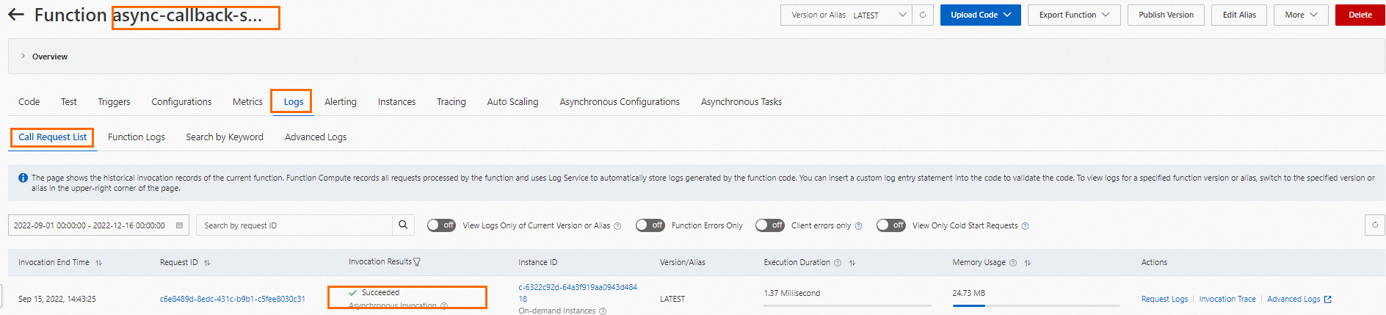The width and height of the screenshot is (1386, 315).
Task: Click the back arrow beside Function title
Action: pyautogui.click(x=16, y=15)
